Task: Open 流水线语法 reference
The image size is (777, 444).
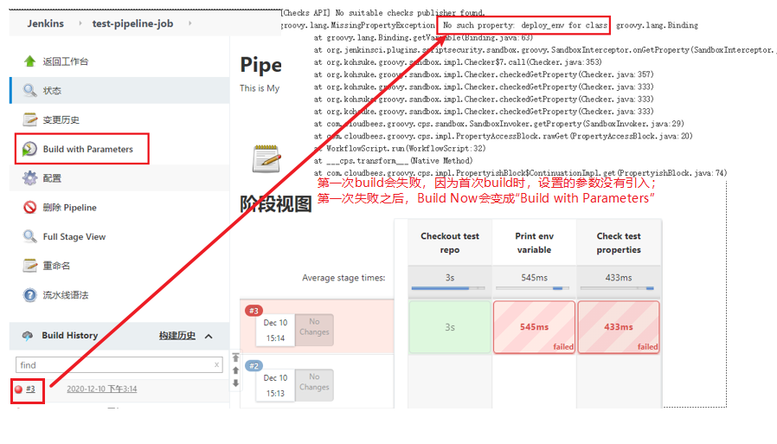Action: (66, 295)
